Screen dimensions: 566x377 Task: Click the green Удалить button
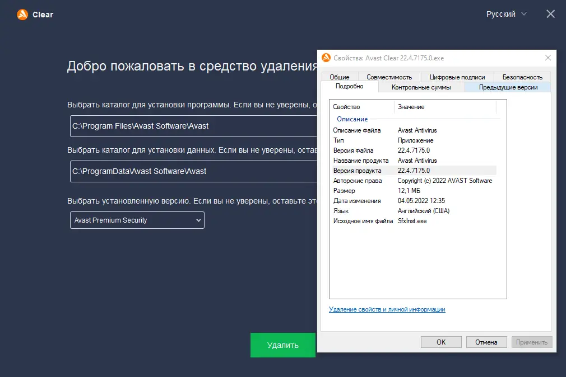(x=282, y=345)
